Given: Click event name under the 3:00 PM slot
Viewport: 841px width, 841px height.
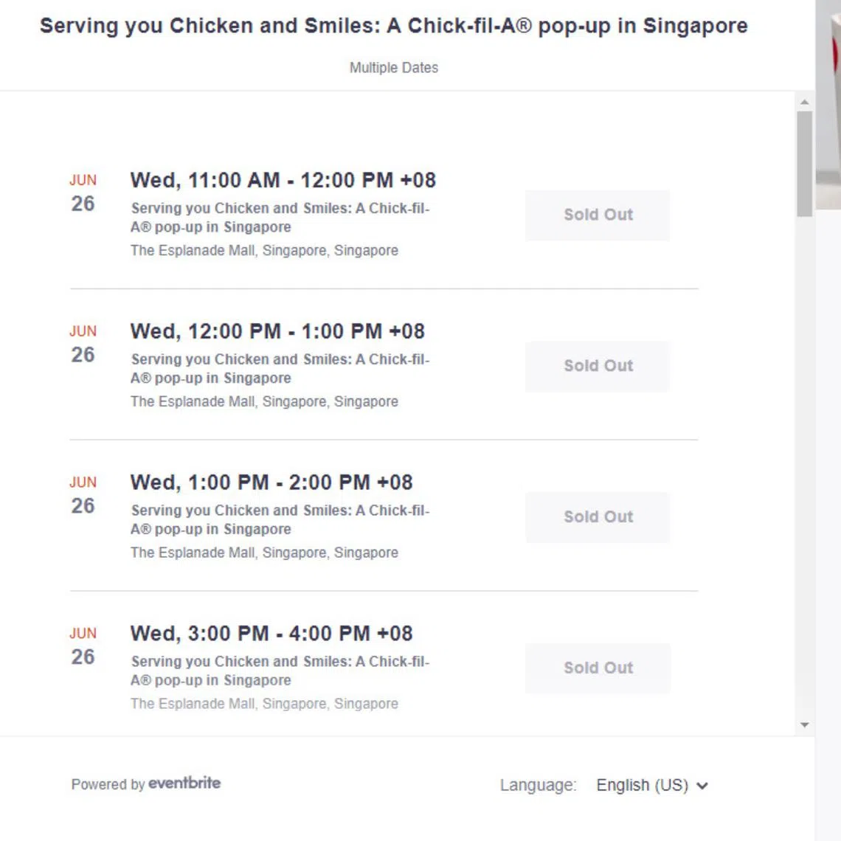Looking at the screenshot, I should (280, 671).
